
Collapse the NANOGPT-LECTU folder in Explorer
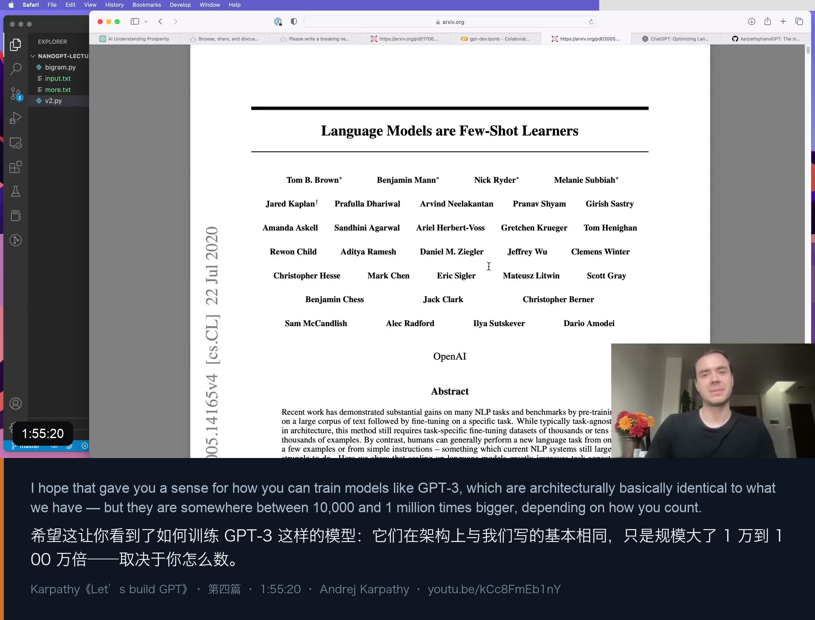59,56
